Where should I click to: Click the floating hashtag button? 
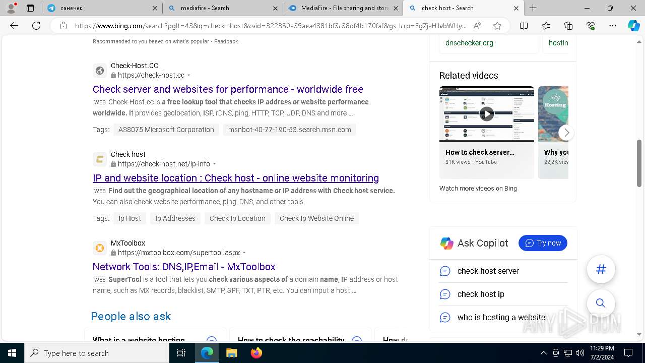[x=601, y=269]
